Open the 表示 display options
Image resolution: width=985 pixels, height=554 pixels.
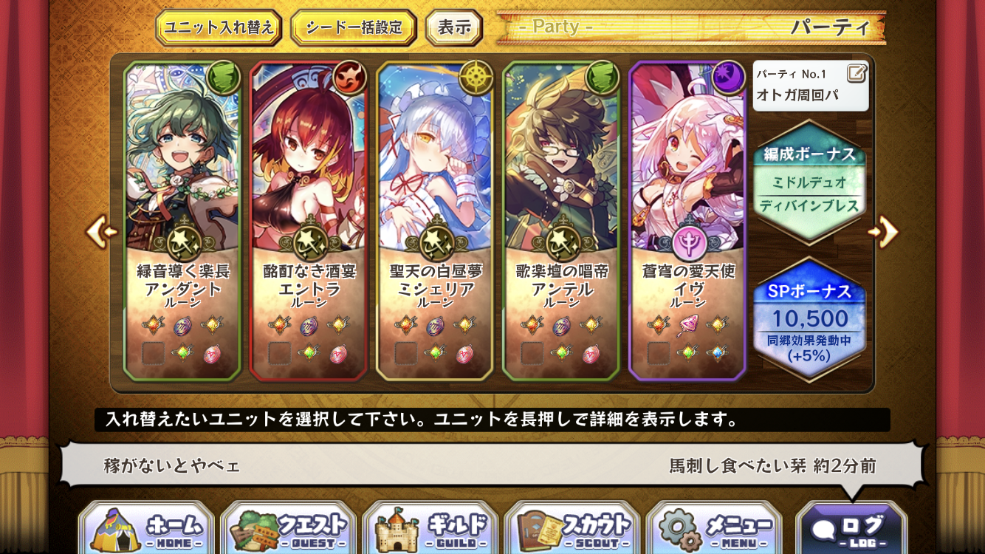click(x=454, y=28)
